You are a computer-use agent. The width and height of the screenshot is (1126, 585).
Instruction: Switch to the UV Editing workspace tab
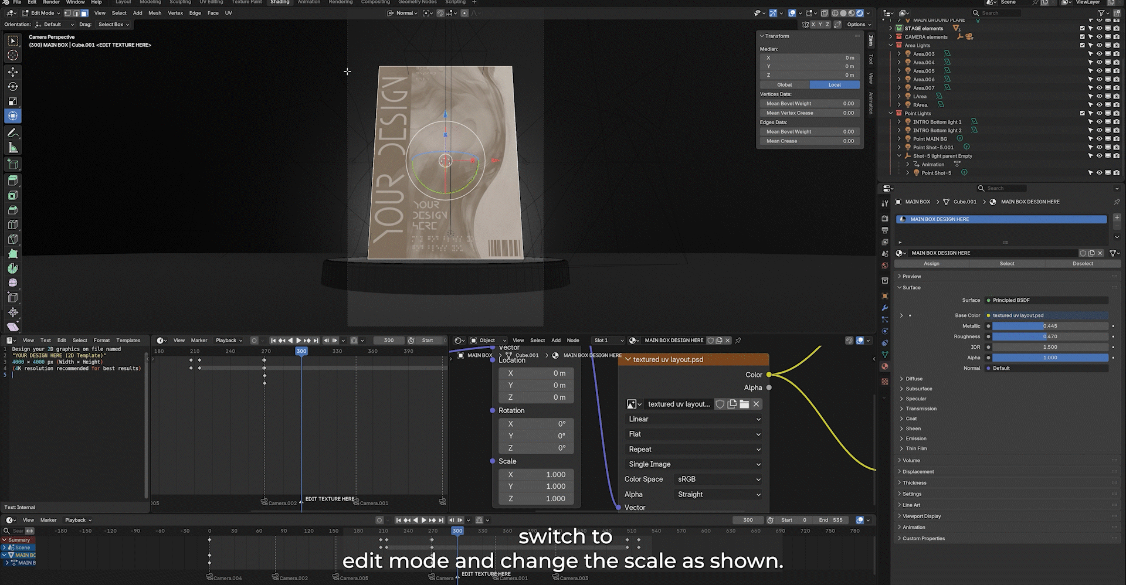click(211, 2)
